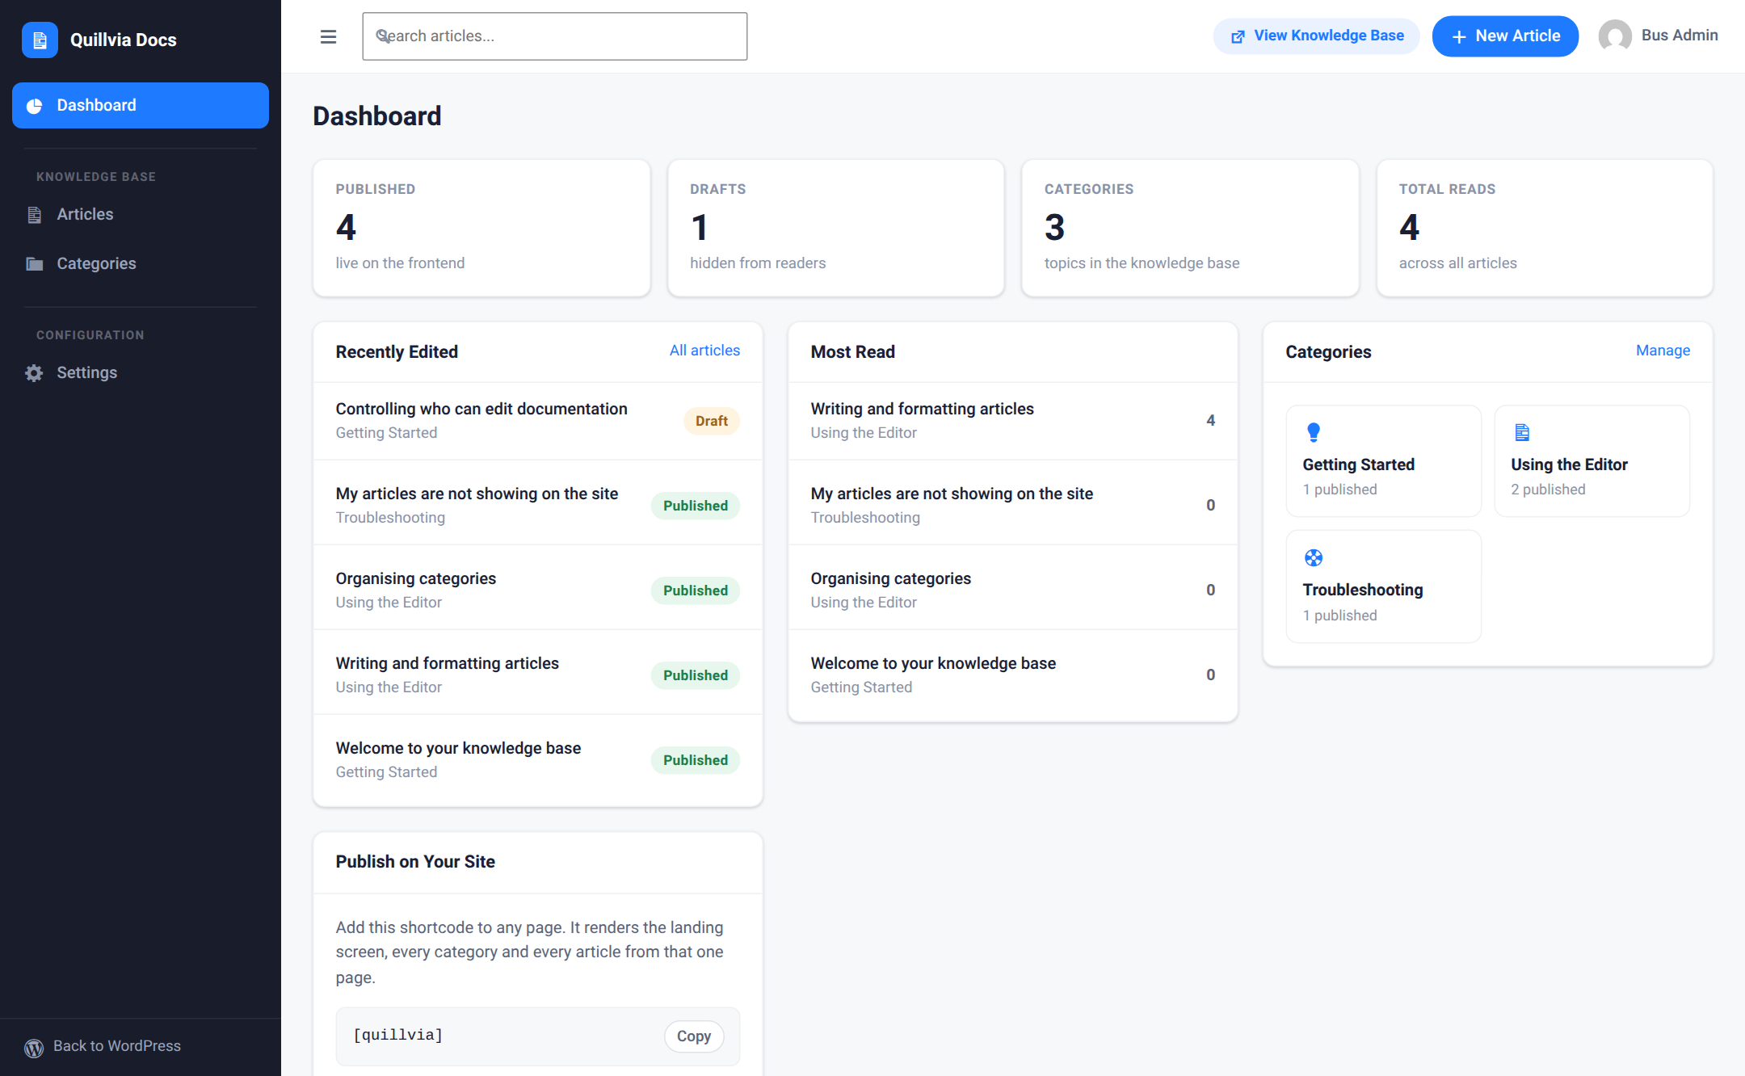Open Articles in the sidebar
This screenshot has height=1076, width=1745.
pos(141,214)
